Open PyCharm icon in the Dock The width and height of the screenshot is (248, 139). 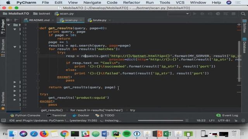[x=116, y=134]
